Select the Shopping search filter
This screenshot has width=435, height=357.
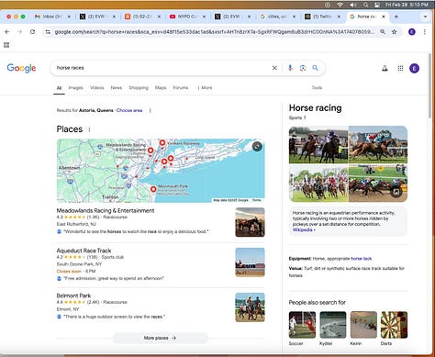pos(139,88)
